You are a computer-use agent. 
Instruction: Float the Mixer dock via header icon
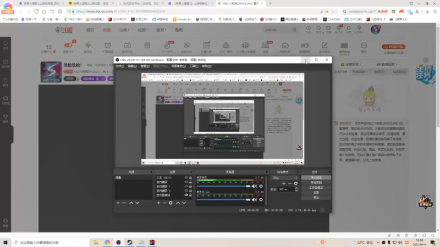pos(267,172)
